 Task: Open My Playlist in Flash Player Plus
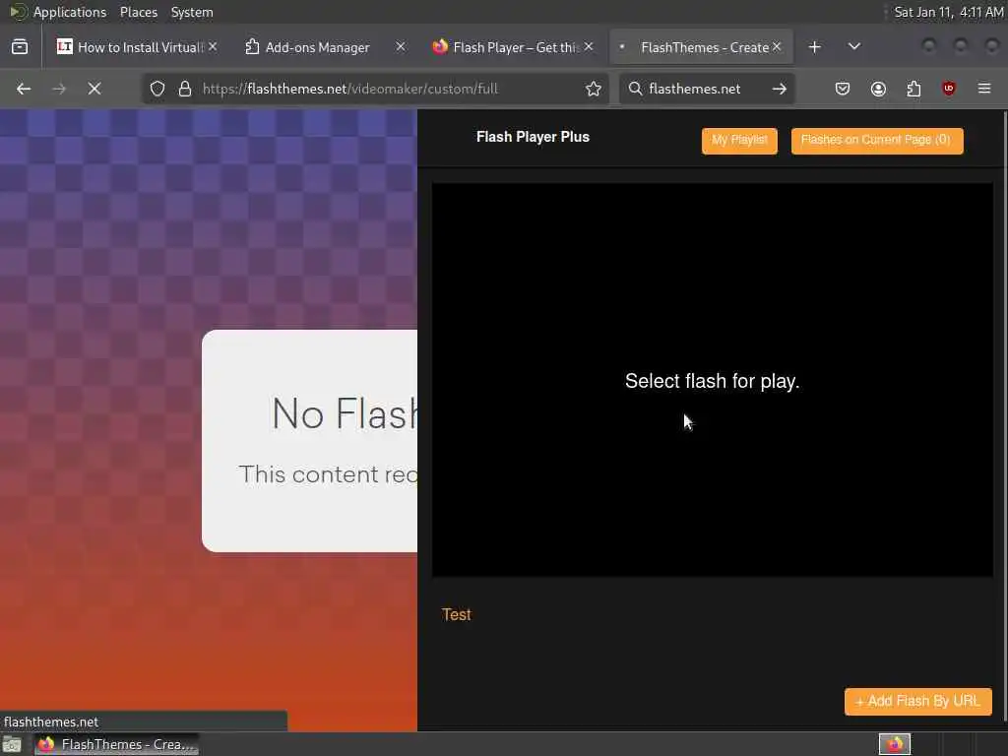[739, 140]
